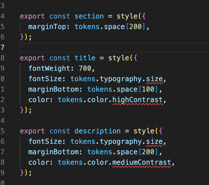Image resolution: width=209 pixels, height=185 pixels.
Task: Click the 'export' keyword before section
Action: click(x=32, y=17)
